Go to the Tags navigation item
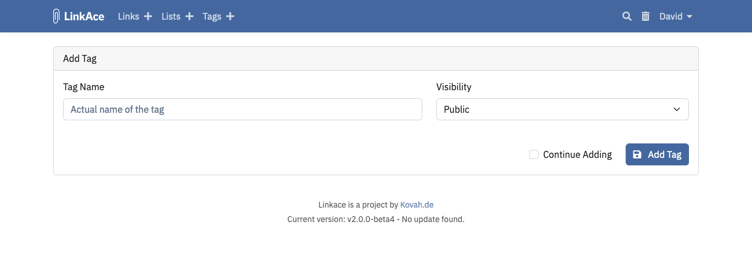This screenshot has height=266, width=752. 212,16
